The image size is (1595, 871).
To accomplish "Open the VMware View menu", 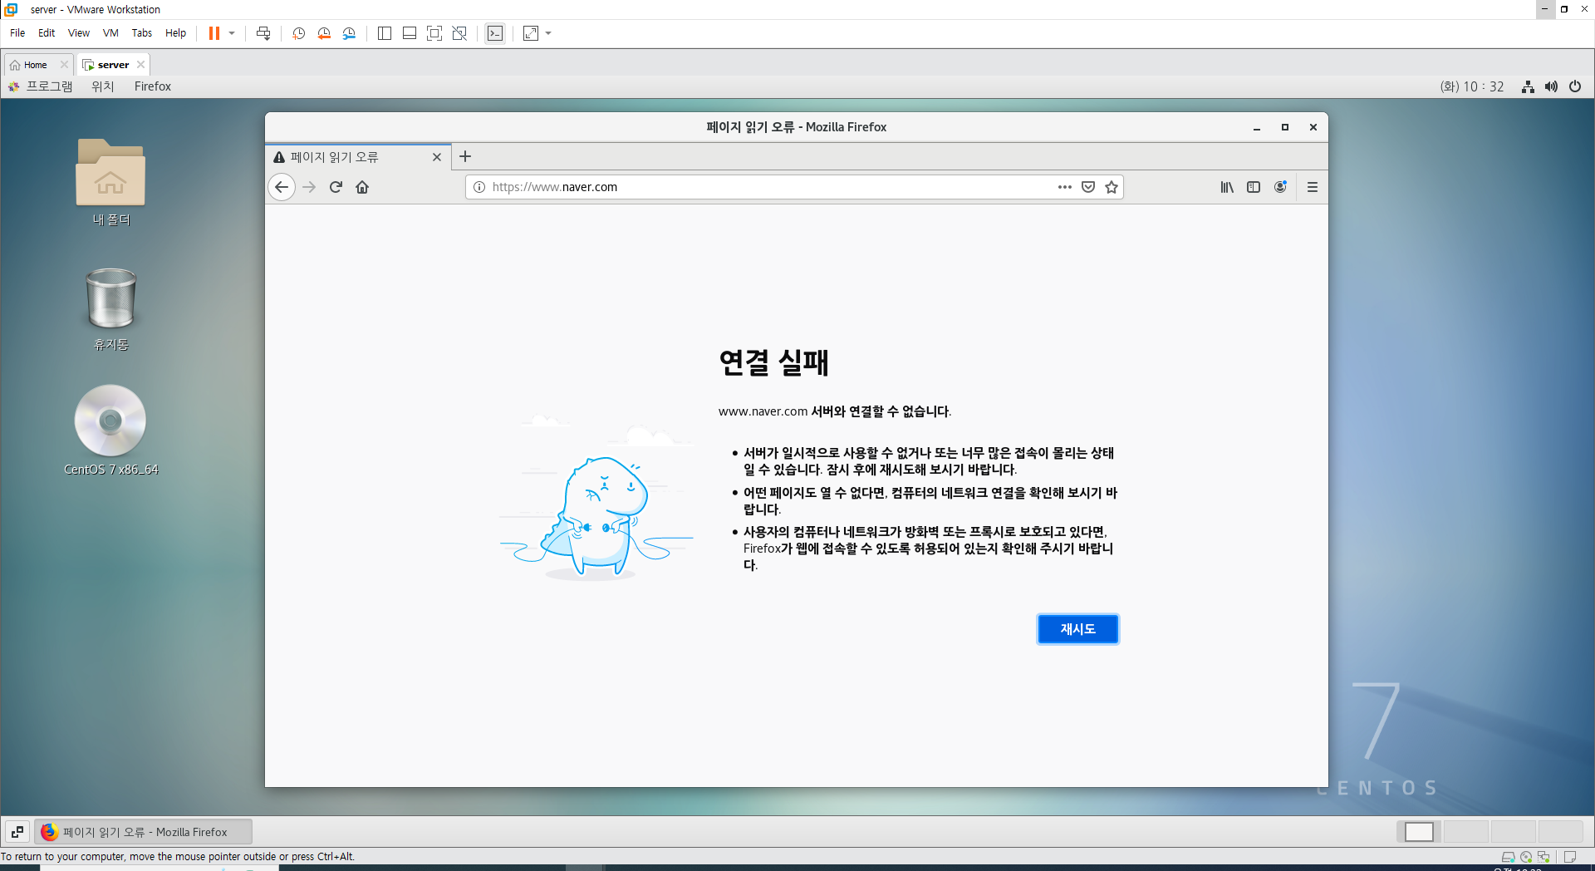I will click(79, 33).
